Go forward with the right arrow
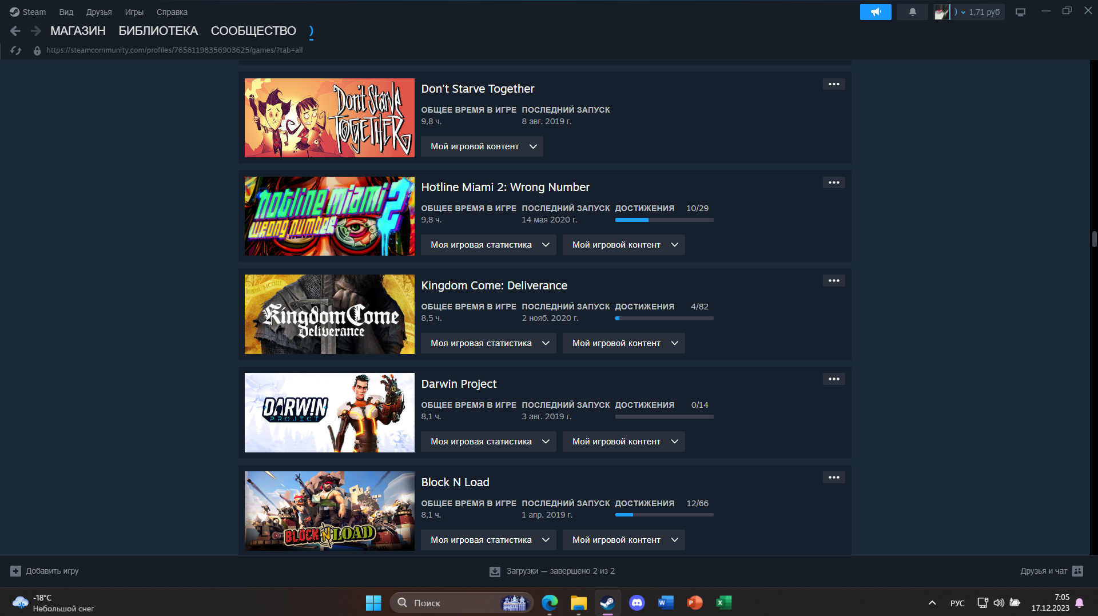This screenshot has width=1098, height=616. coord(36,31)
